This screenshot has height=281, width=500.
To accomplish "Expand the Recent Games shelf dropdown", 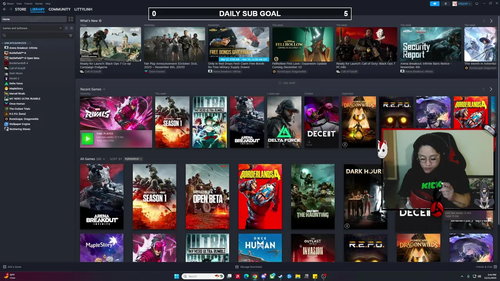I will point(104,89).
